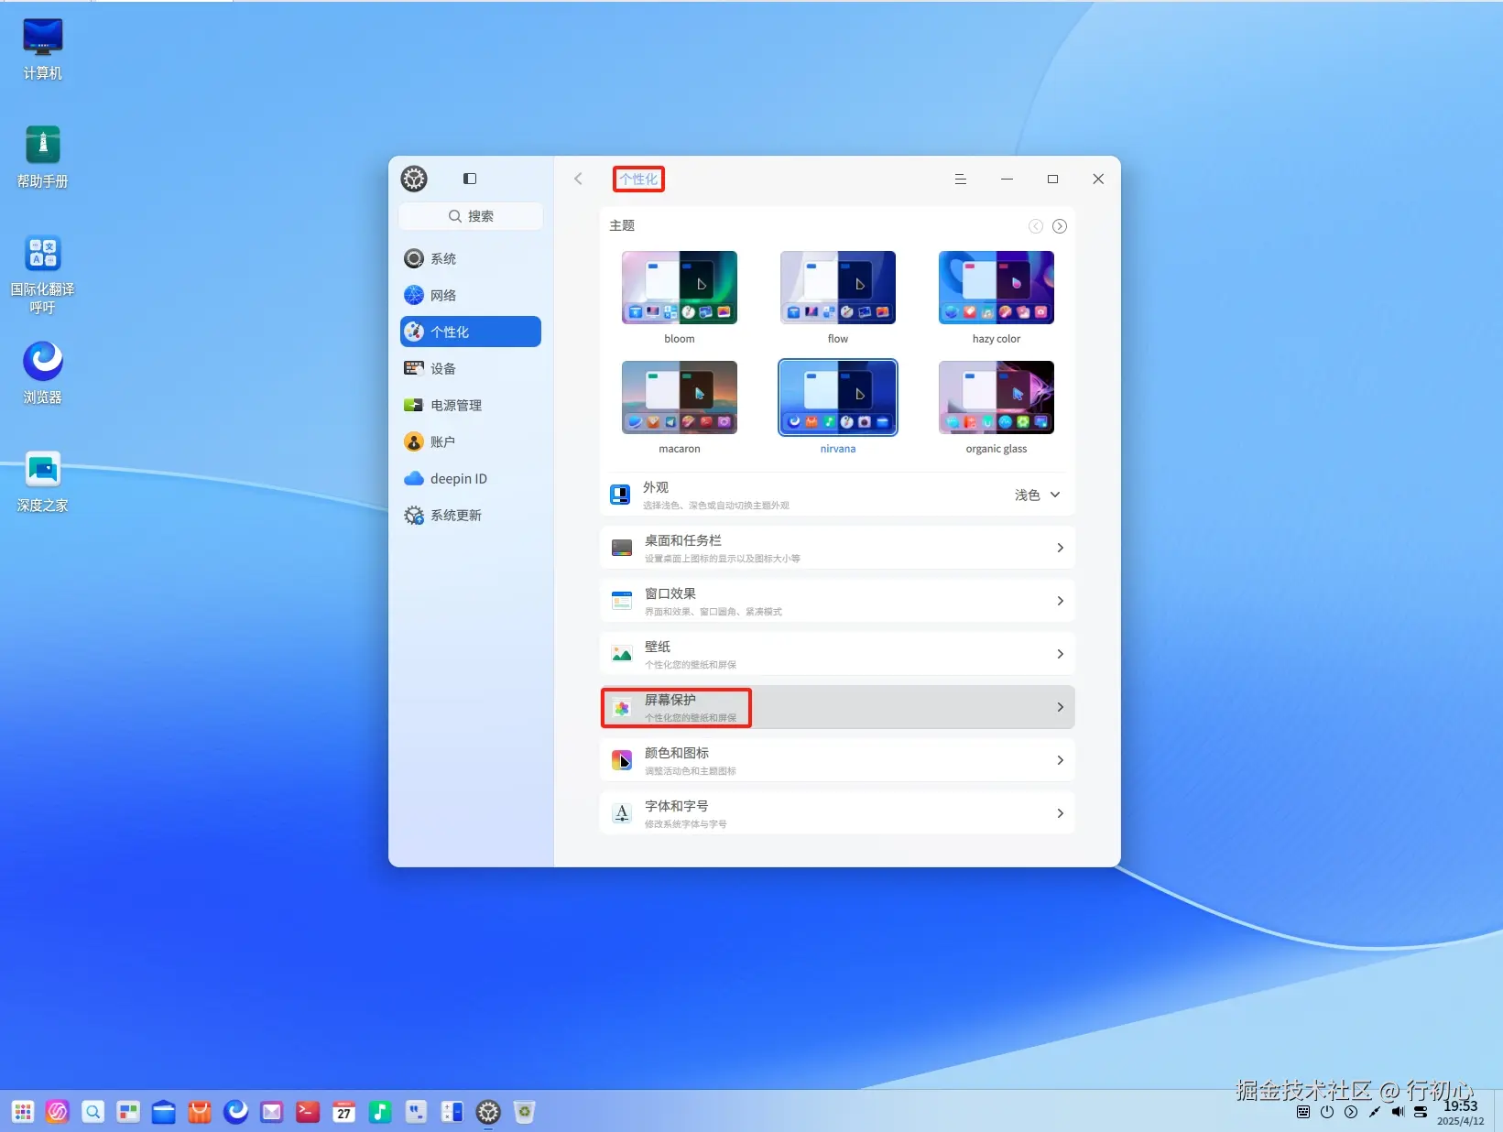Show the next page of themes
The image size is (1503, 1132).
1060,226
